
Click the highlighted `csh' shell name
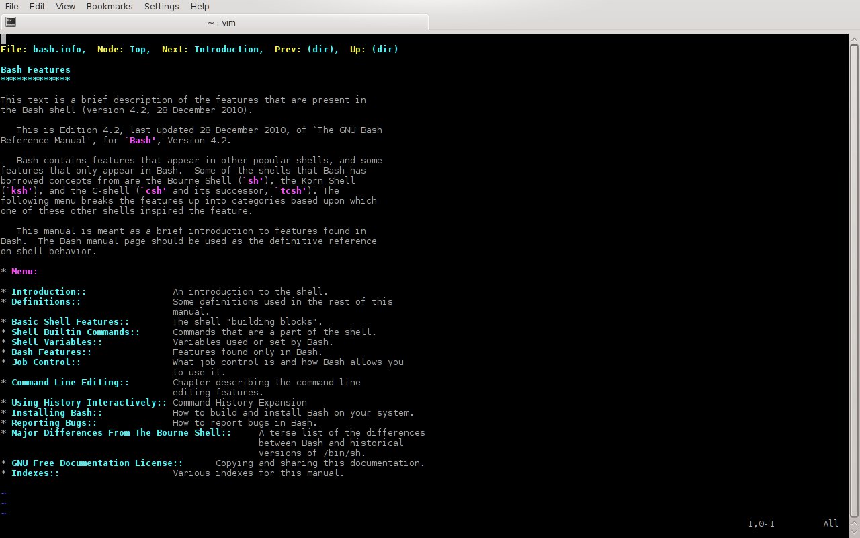[x=154, y=190]
